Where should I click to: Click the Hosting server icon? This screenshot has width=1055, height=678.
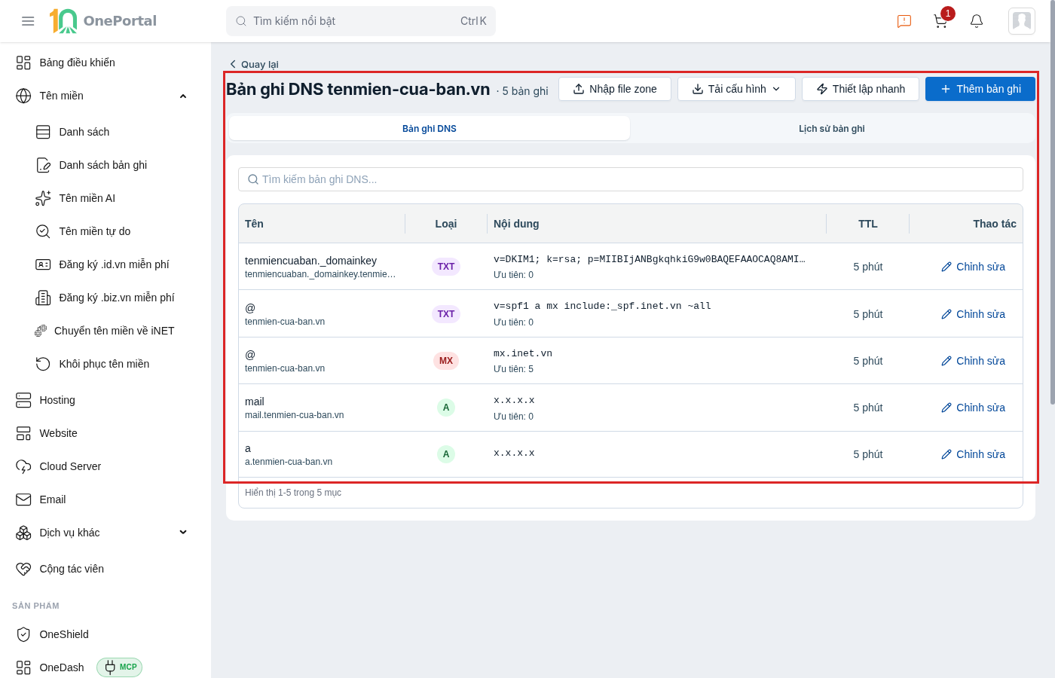[23, 400]
